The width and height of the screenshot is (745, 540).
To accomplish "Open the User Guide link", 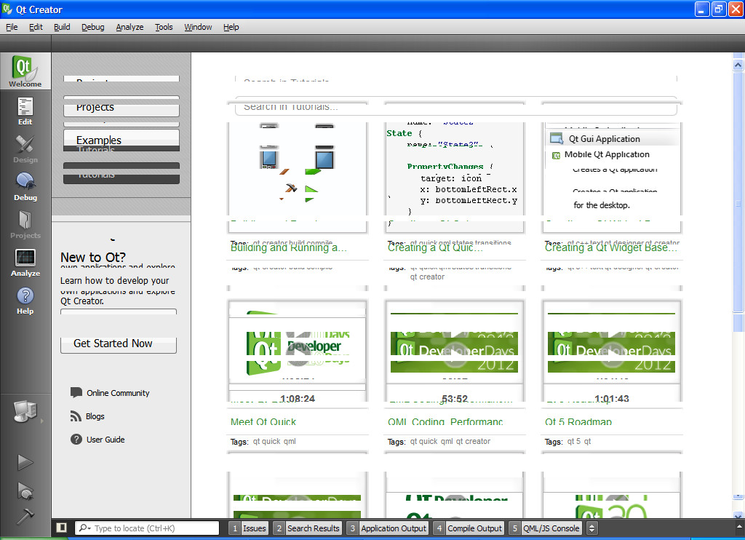I will pos(105,440).
